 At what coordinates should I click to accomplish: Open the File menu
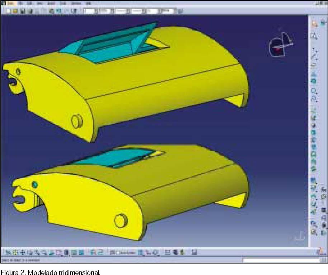tap(21, 3)
